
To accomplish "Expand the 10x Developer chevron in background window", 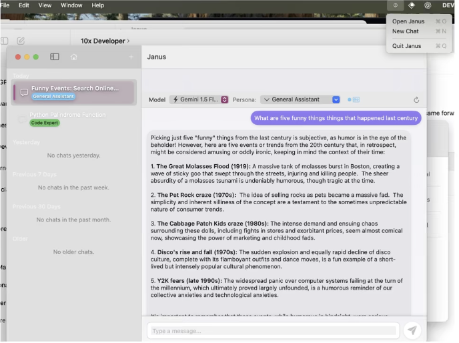I will click(128, 41).
